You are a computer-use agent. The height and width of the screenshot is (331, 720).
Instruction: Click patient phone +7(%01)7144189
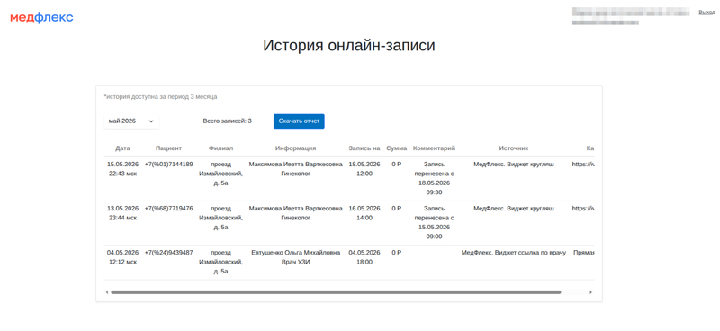[x=168, y=165]
